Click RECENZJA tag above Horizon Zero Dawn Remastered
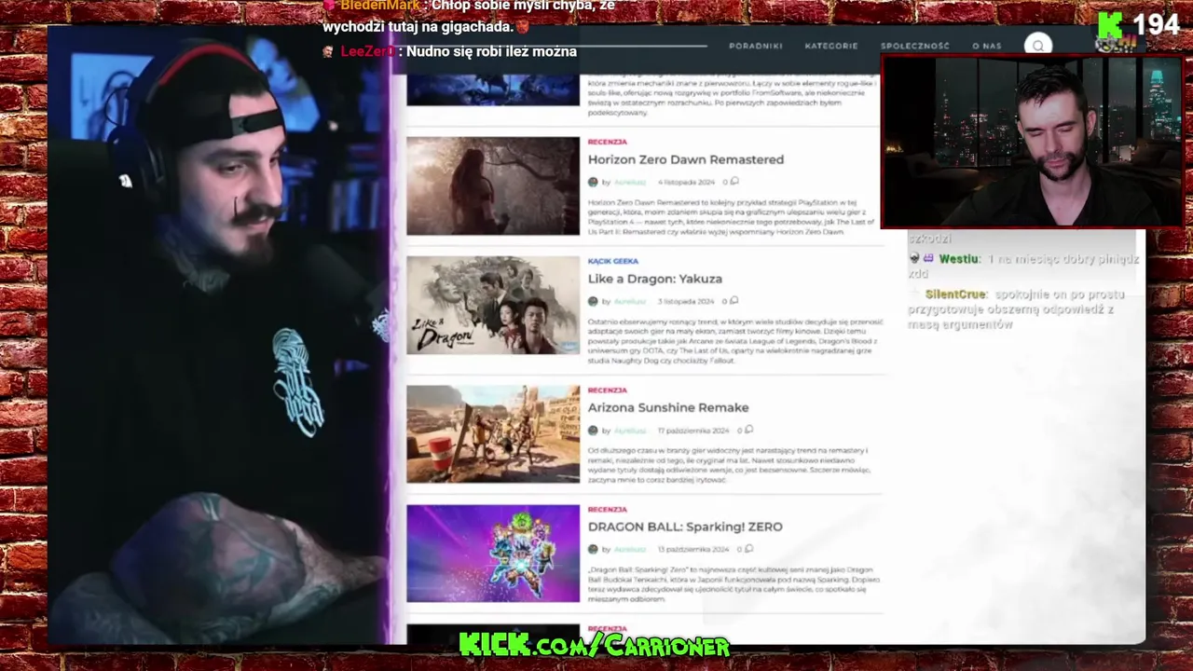 pos(608,142)
